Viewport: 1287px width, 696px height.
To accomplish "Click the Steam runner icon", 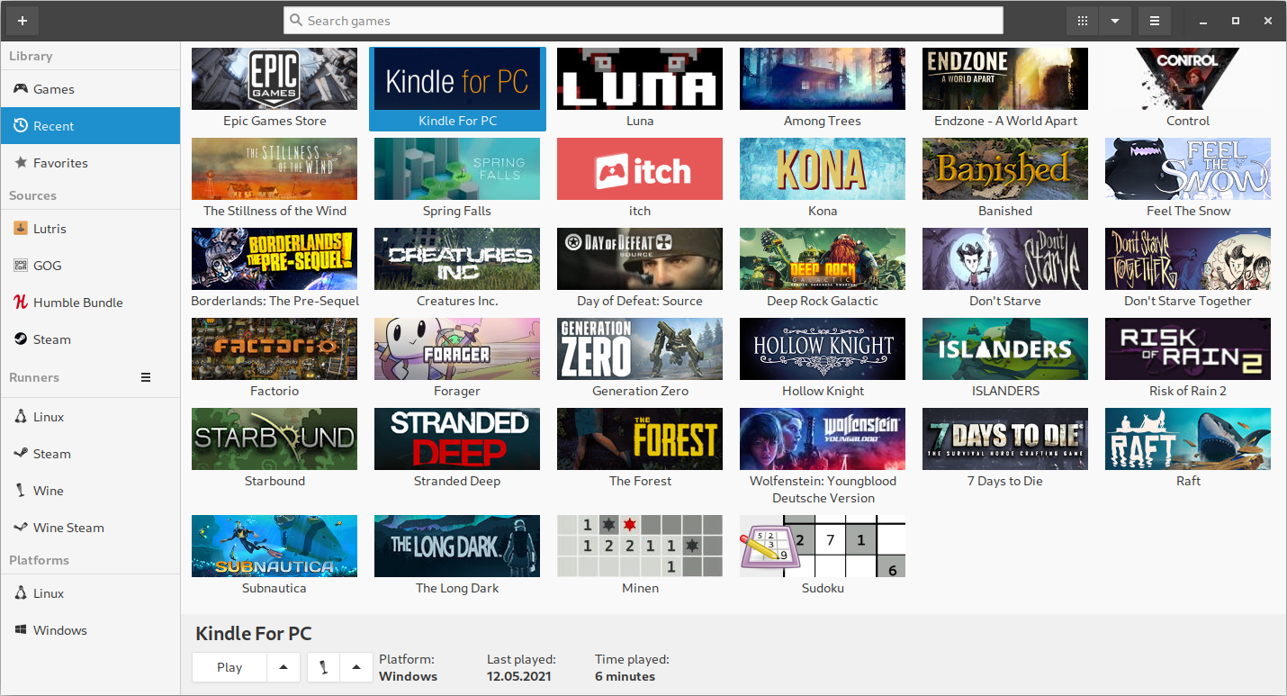I will pyautogui.click(x=20, y=454).
